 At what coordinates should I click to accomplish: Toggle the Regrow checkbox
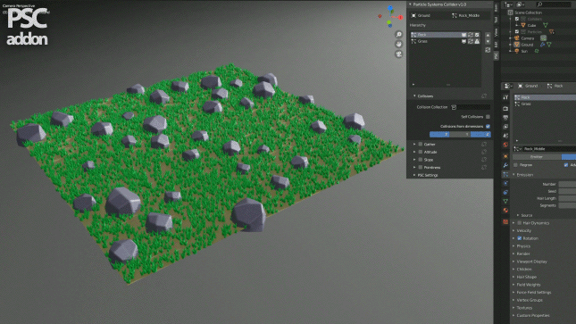click(516, 165)
